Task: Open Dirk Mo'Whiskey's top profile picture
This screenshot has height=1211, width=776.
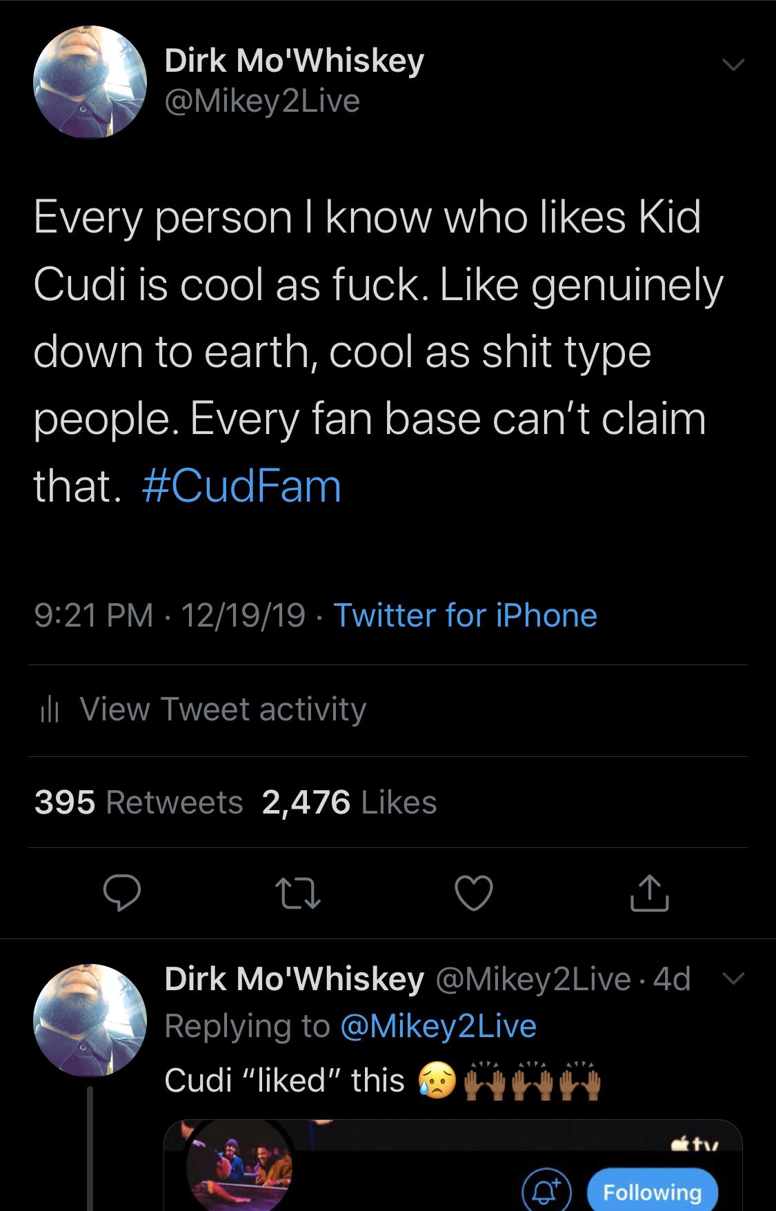Action: coord(90,82)
